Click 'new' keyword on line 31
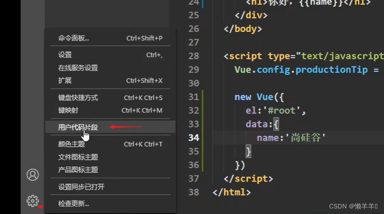Image resolution: width=384 pixels, height=214 pixels. [243, 97]
